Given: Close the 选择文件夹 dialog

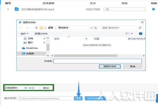Looking at the screenshot, I should point(142,22).
